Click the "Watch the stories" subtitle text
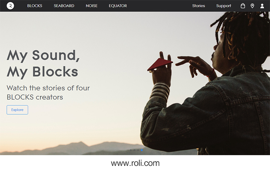Viewport: 270px width, 172px height. click(x=48, y=92)
